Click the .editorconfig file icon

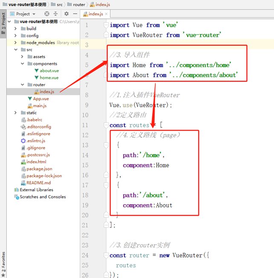[x=23, y=127]
